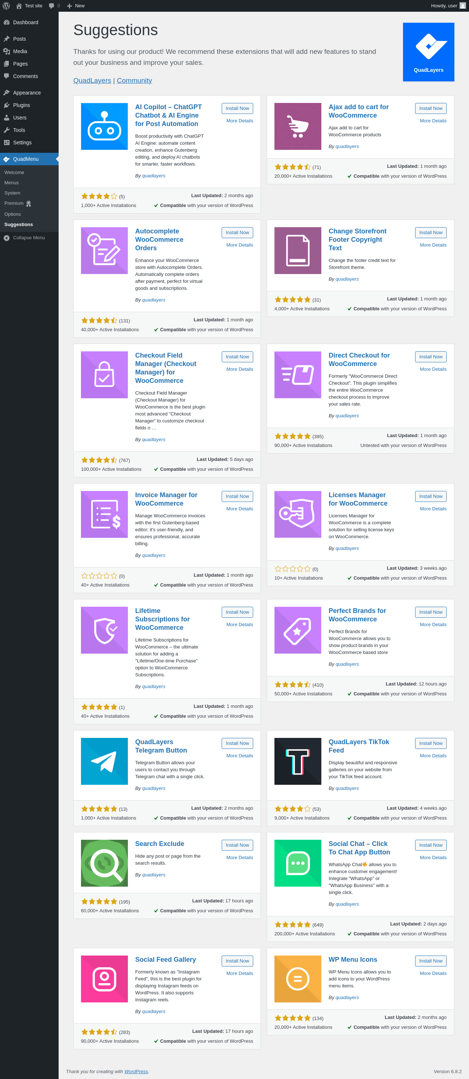The image size is (469, 1079).
Task: Open WordPress link in the footer
Action: (x=136, y=1071)
